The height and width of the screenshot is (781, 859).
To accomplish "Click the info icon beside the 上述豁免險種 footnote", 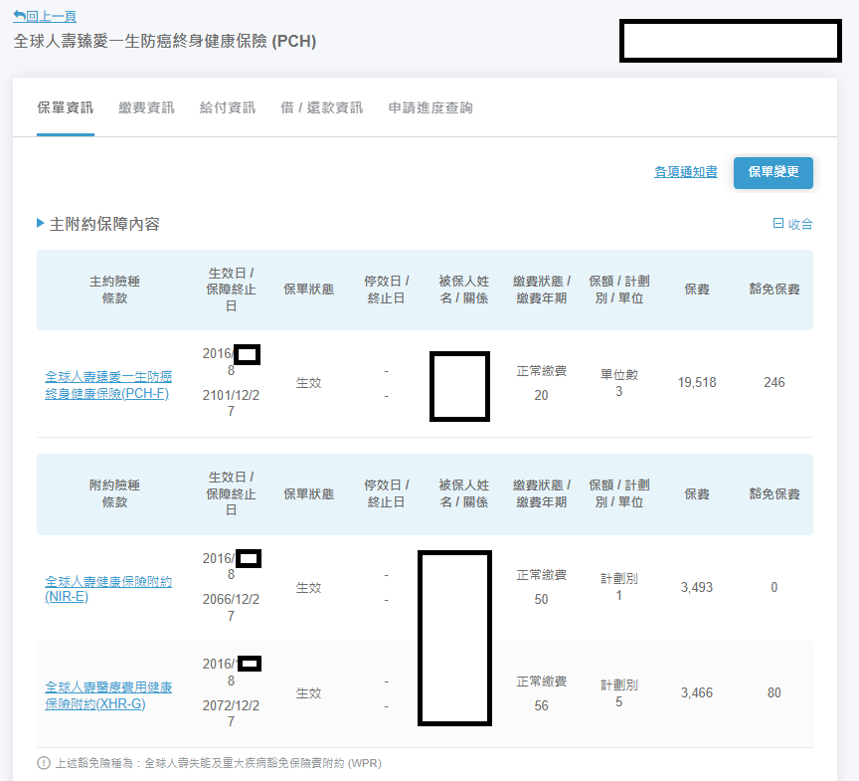I will pos(44,763).
